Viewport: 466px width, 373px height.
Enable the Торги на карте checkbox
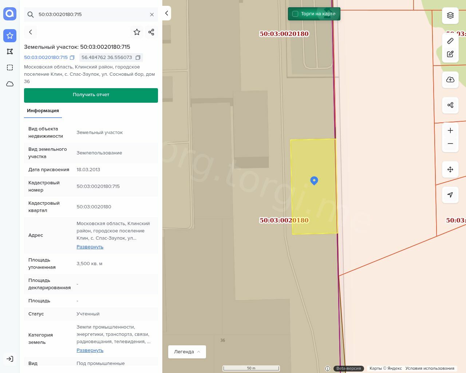click(295, 14)
